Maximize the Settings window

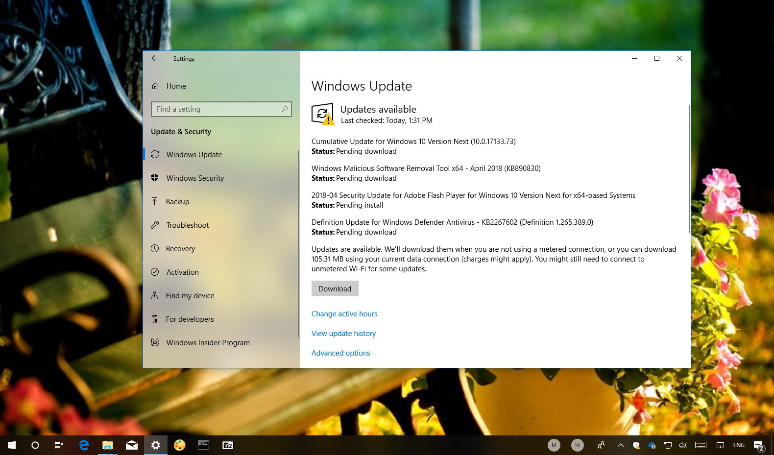coord(657,58)
